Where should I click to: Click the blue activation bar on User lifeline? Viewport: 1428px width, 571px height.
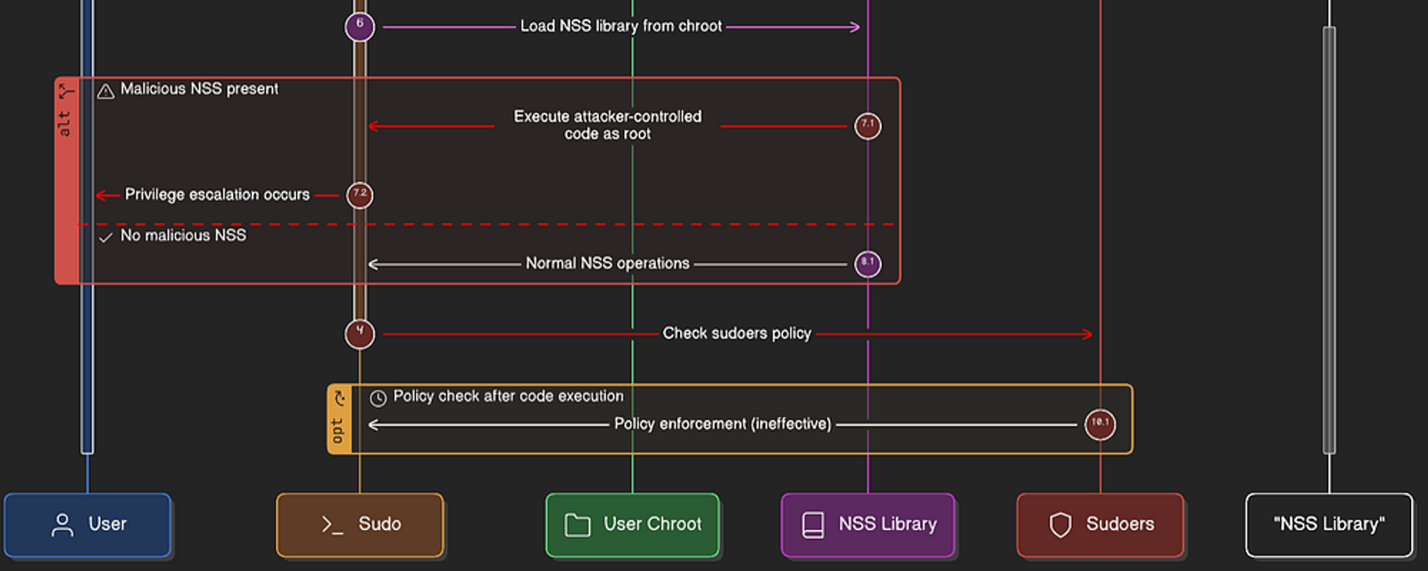coord(87,227)
